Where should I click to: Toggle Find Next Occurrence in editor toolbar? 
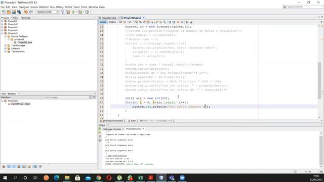tap(144, 22)
